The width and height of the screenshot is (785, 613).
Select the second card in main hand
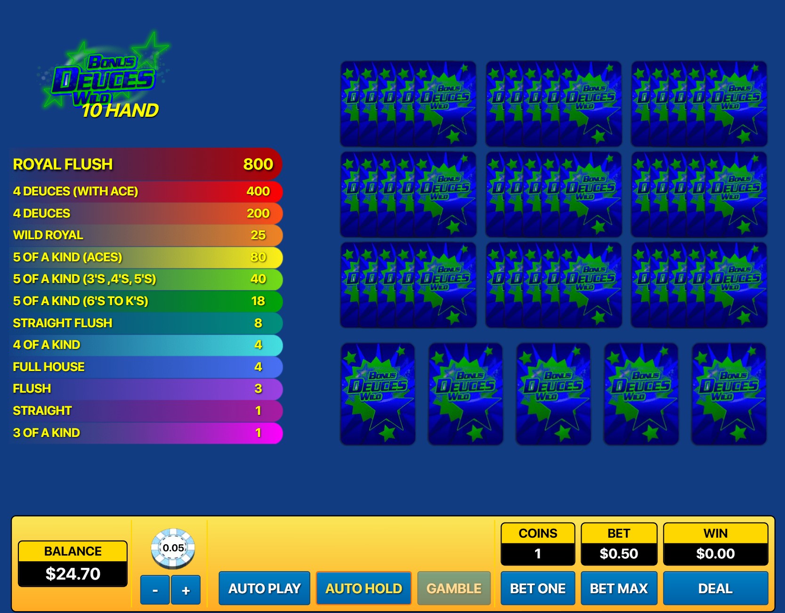click(x=465, y=394)
